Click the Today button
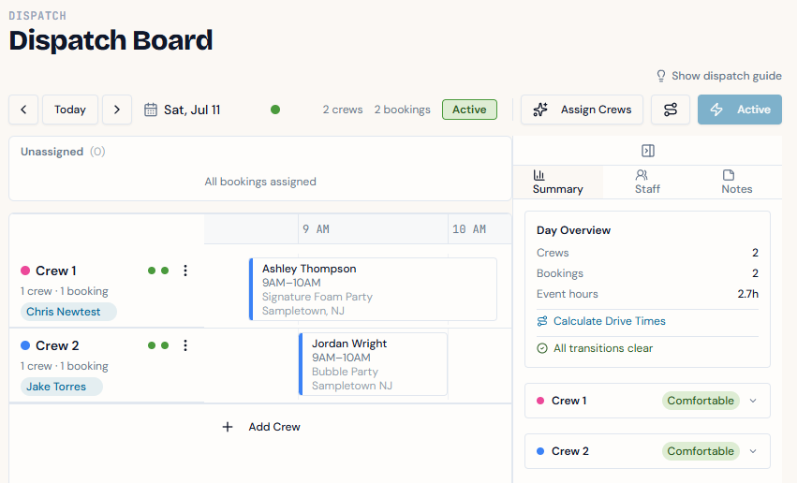 tap(70, 110)
